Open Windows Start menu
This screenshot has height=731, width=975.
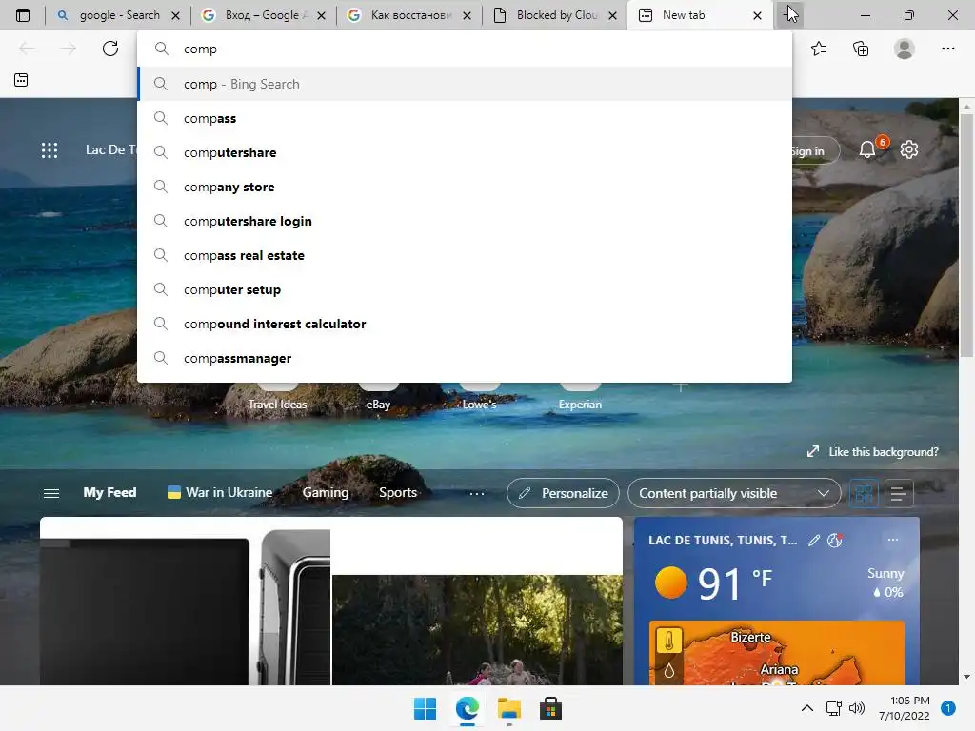(426, 708)
